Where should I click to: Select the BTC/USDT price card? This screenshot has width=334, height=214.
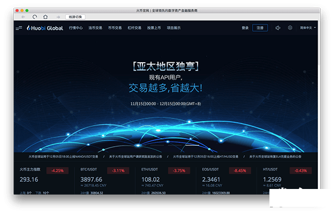(x=105, y=181)
